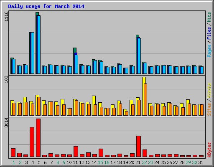214x167 pixels.
Task: Click day 4 on the x-axis
Action: (x=33, y=162)
